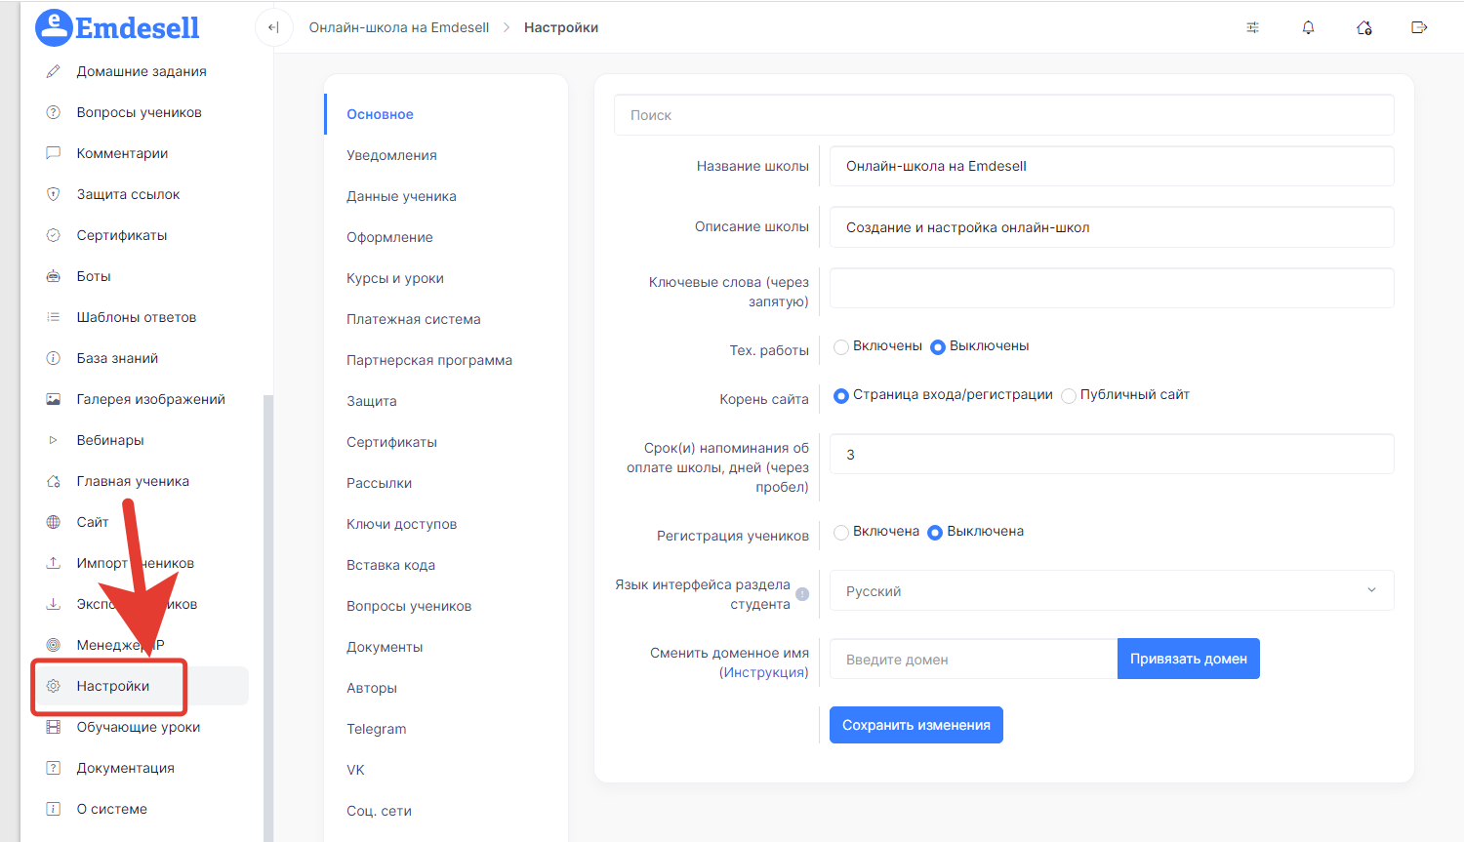Click the sidebar vertical scrollbar
This screenshot has height=842, width=1464.
(x=268, y=617)
